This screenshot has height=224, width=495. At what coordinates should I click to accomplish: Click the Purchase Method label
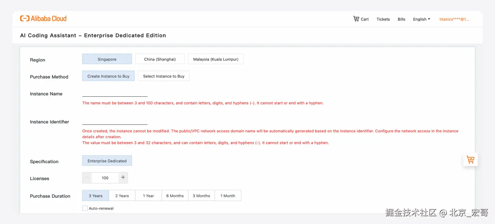click(x=49, y=77)
